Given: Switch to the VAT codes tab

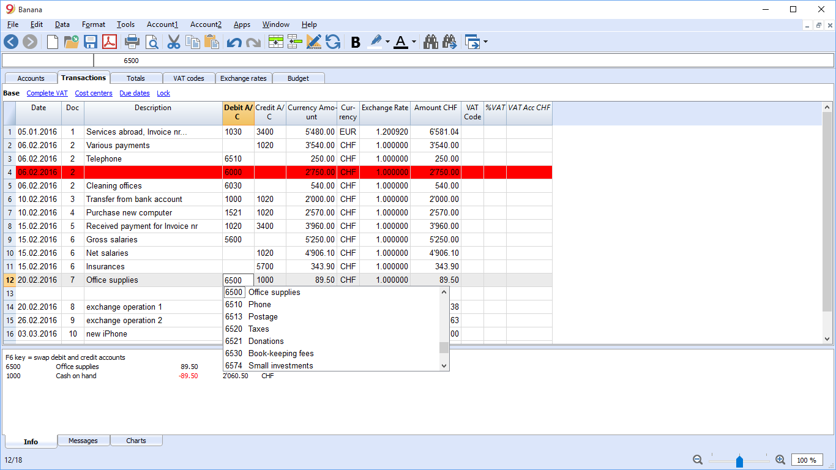Looking at the screenshot, I should coord(188,78).
